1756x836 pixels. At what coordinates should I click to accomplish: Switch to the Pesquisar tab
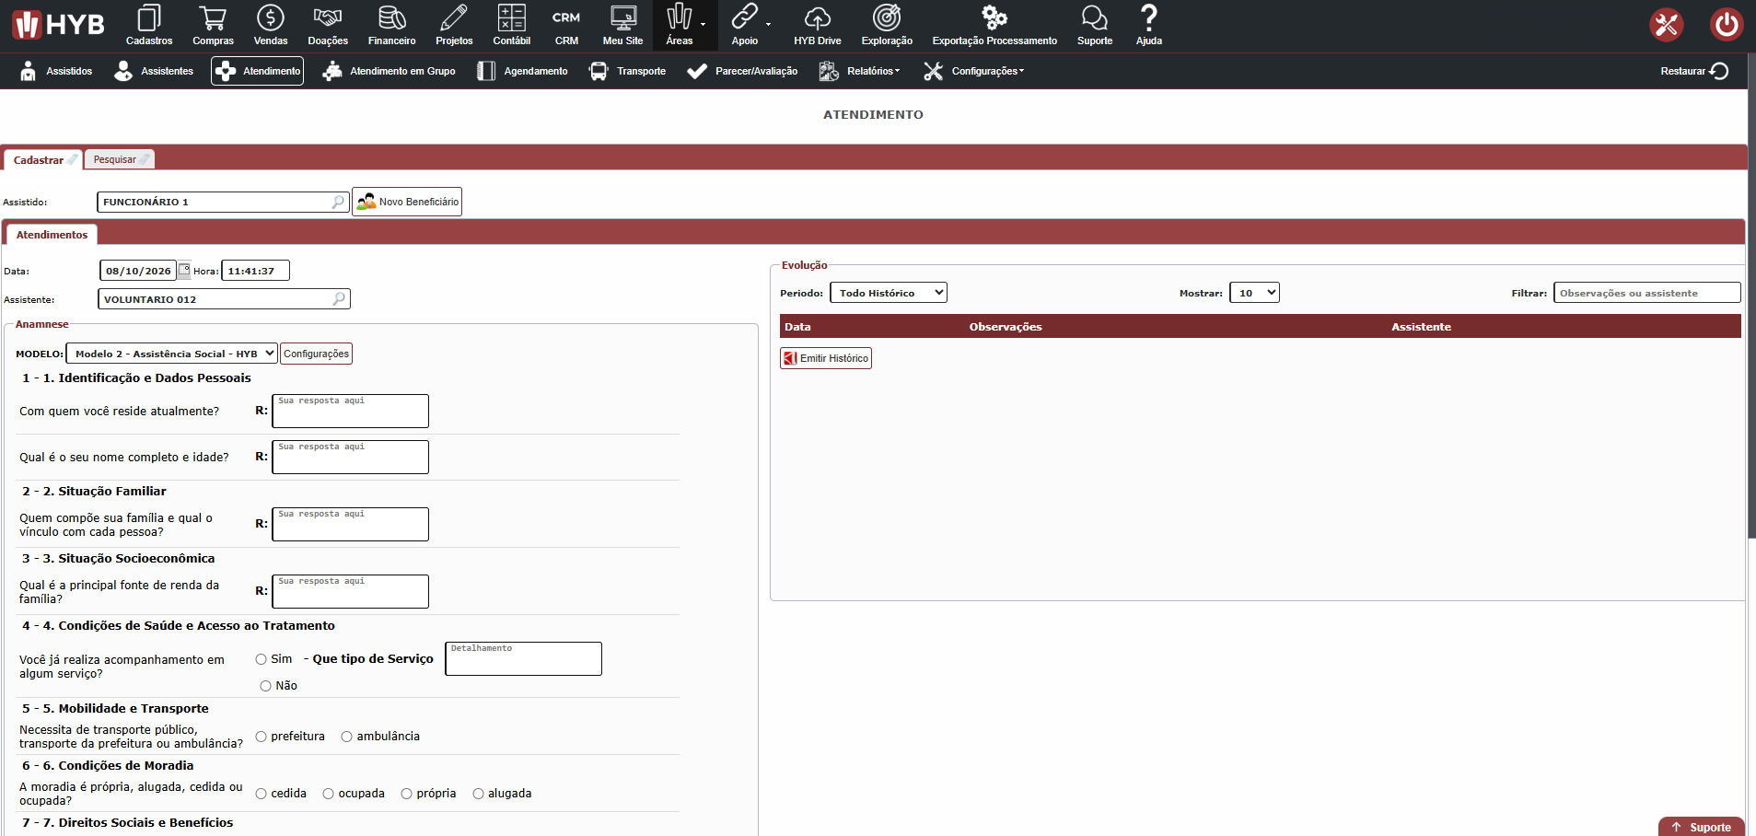(x=120, y=159)
